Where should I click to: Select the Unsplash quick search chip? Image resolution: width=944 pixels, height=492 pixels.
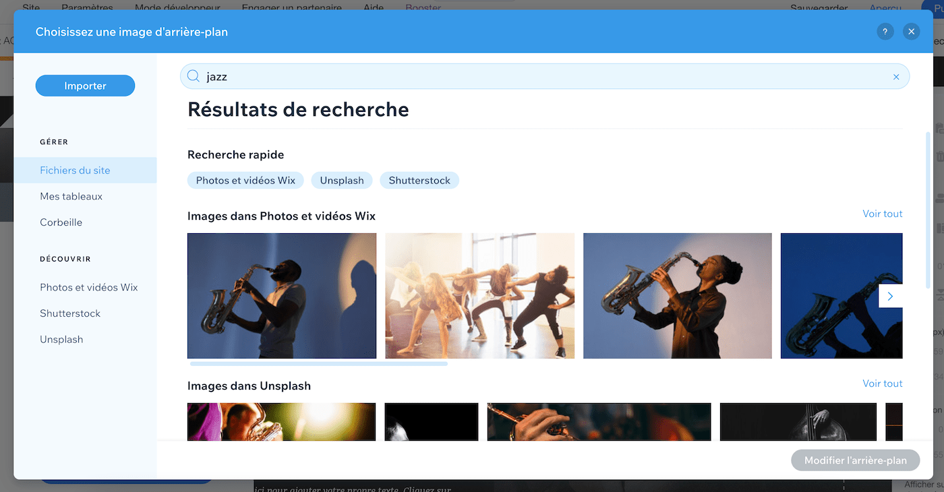342,181
